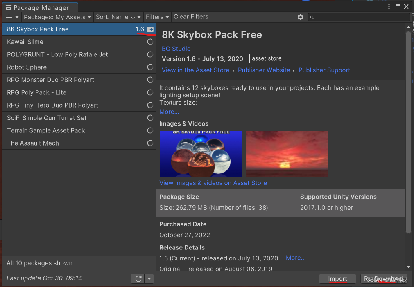Image resolution: width=414 pixels, height=287 pixels.
Task: Click the Import button
Action: [x=337, y=278]
